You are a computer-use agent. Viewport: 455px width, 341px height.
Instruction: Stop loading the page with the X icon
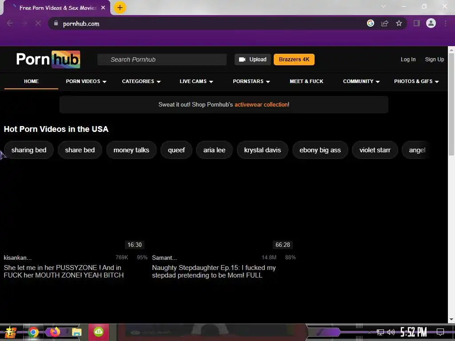click(38, 23)
